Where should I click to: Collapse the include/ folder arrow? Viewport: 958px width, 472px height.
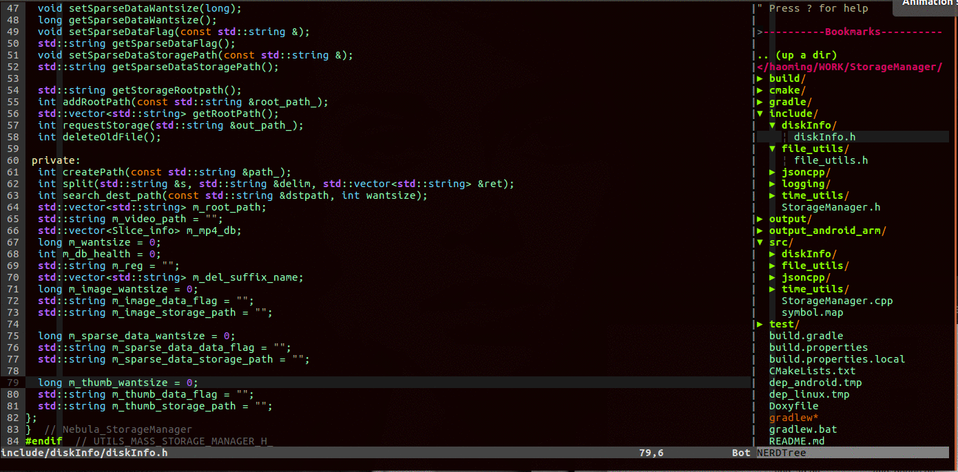click(x=760, y=114)
